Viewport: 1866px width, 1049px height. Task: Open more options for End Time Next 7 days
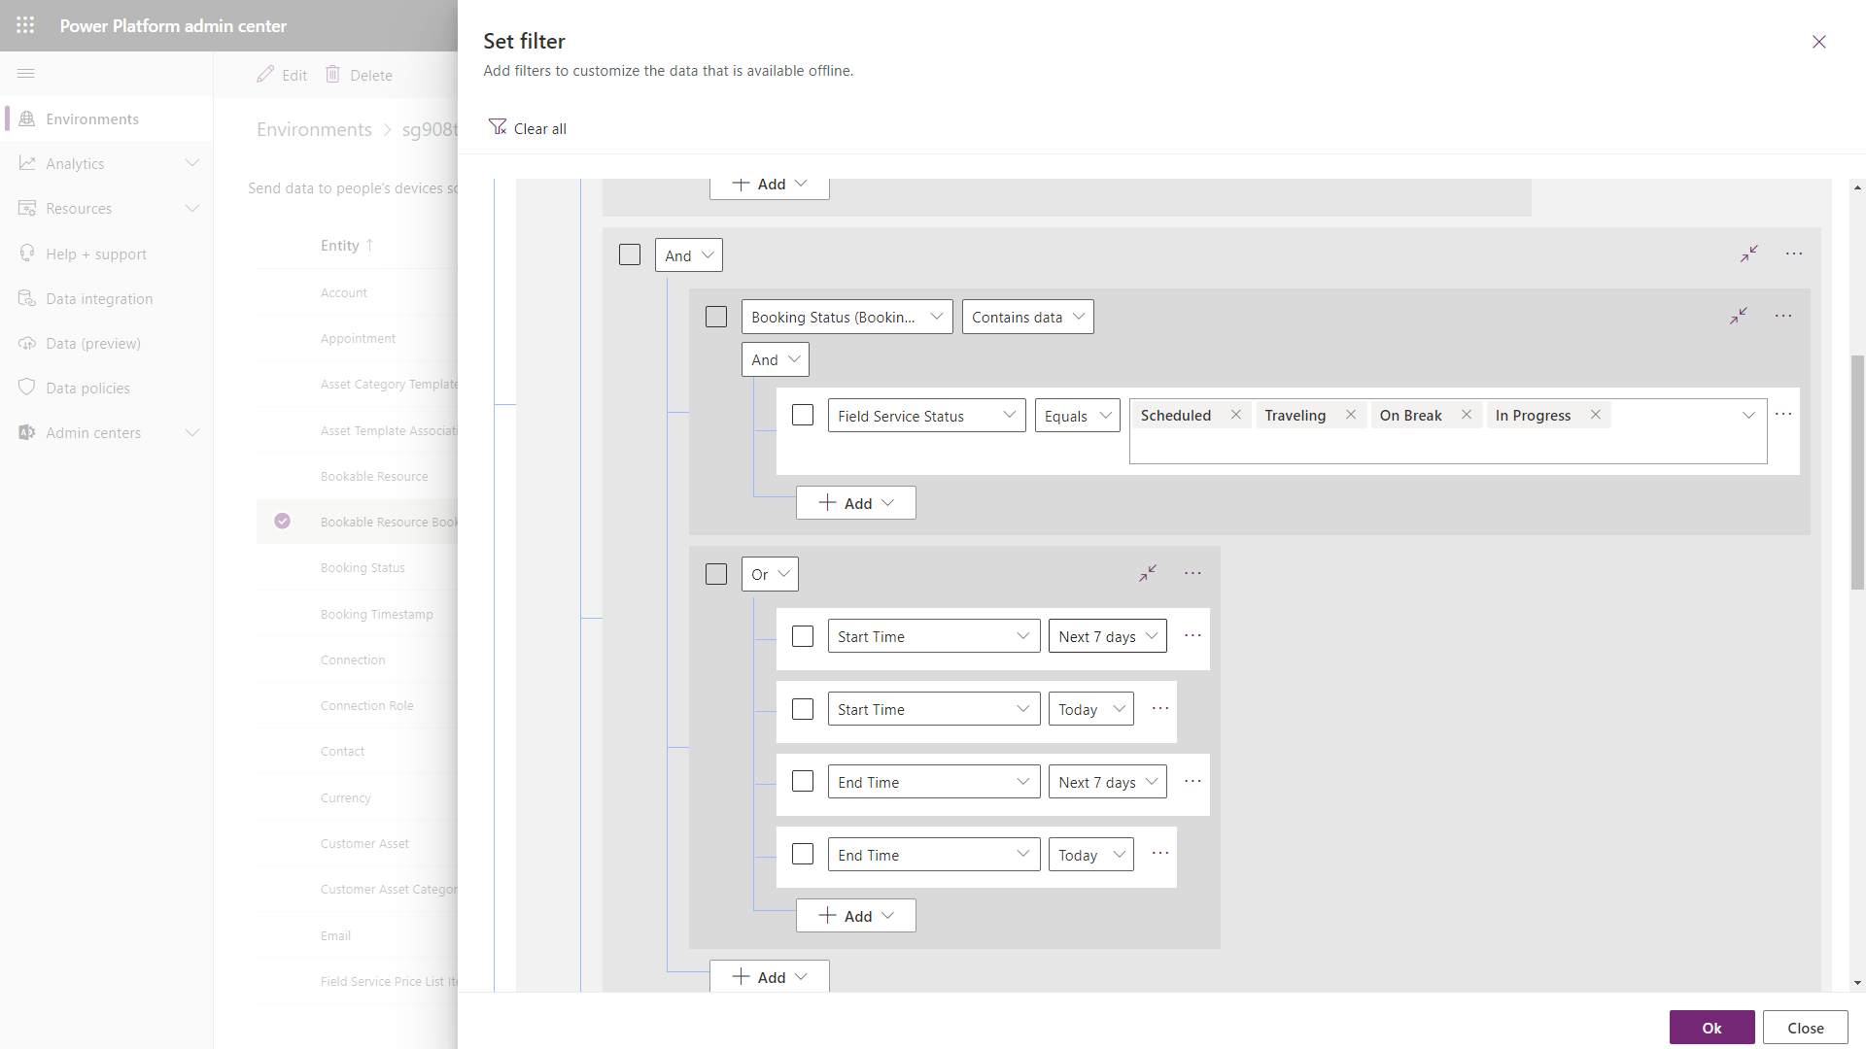point(1192,782)
